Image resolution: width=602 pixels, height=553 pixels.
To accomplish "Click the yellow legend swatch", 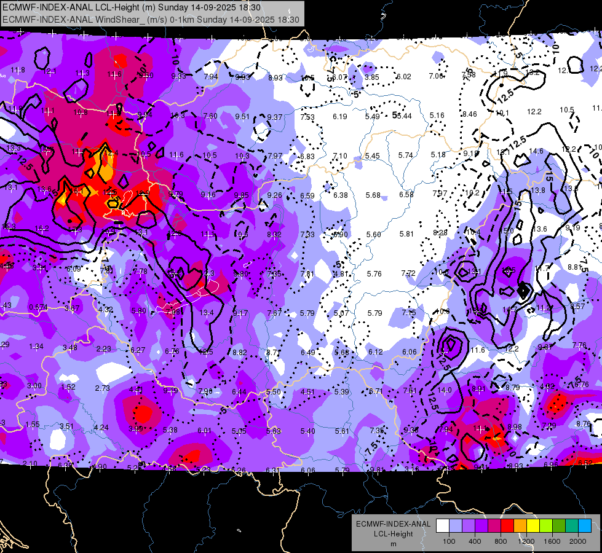I will click(x=533, y=526).
